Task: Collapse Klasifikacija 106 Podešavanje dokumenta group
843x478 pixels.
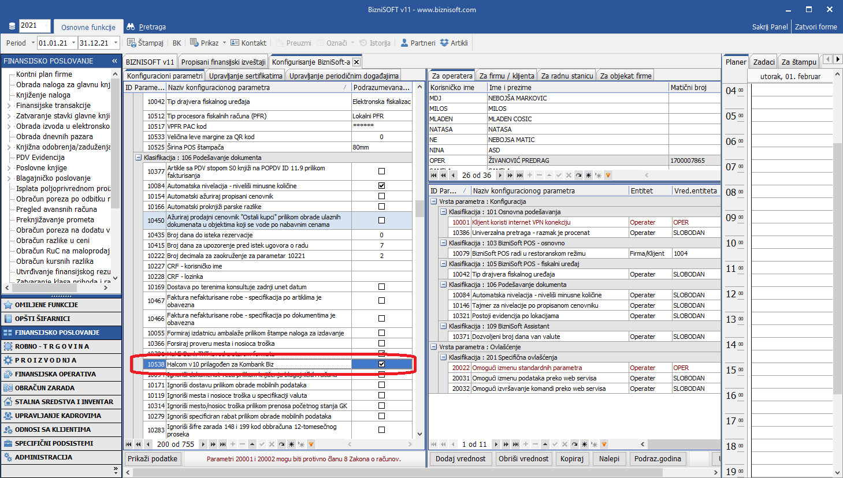Action: 139,158
